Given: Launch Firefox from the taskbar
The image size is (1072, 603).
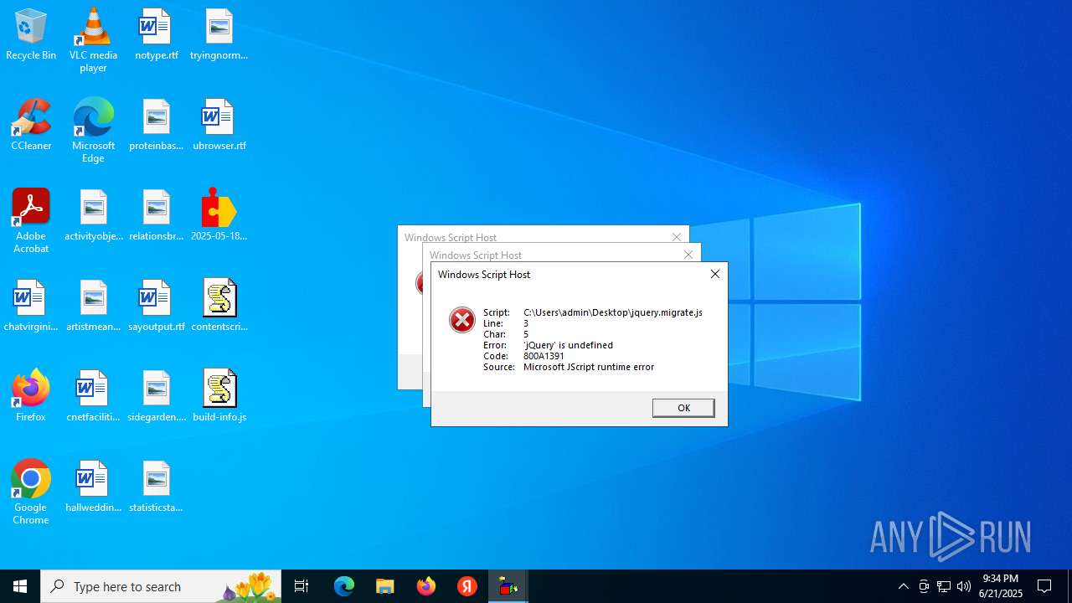Looking at the screenshot, I should click(x=426, y=586).
